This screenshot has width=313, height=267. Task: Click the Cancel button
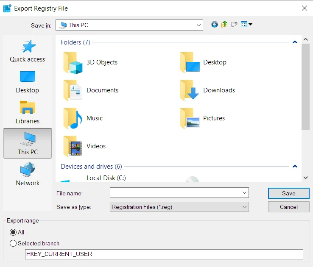pos(289,207)
